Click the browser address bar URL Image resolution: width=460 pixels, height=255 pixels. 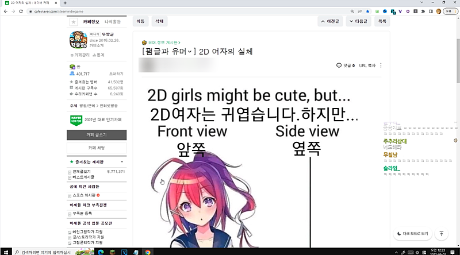59,11
